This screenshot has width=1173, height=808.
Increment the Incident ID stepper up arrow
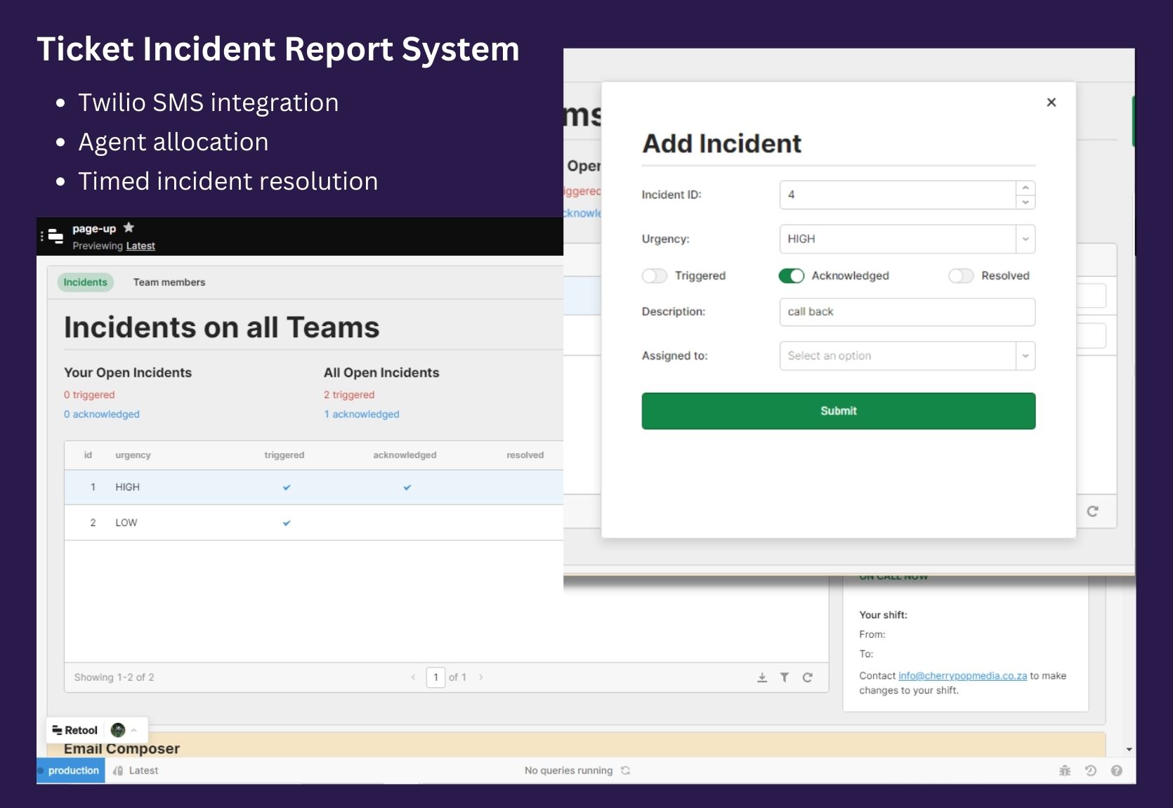pos(1025,188)
